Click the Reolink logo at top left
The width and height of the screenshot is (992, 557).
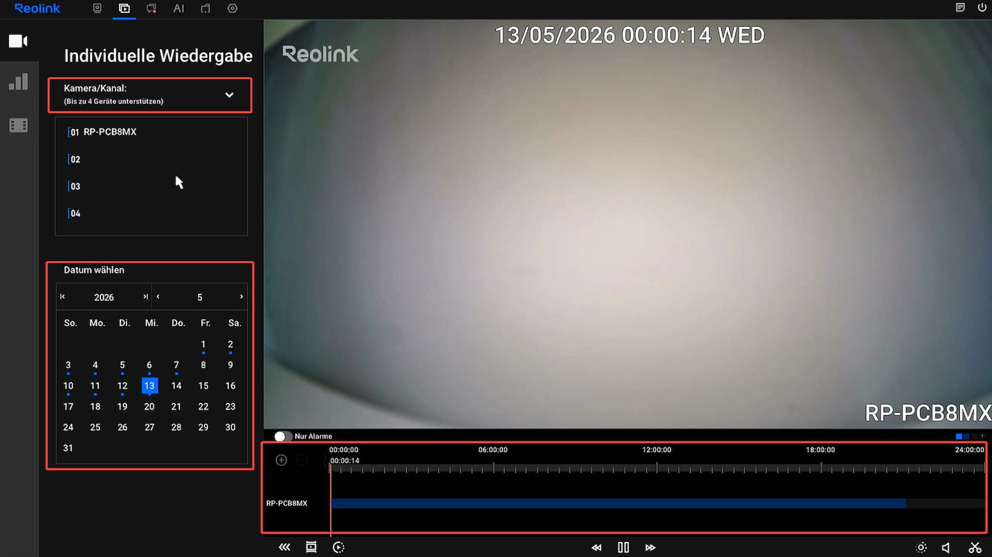coord(38,8)
